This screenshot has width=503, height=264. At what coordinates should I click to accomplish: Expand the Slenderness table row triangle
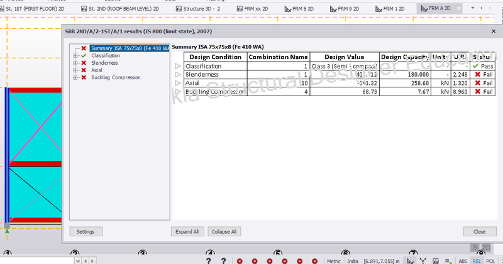coord(178,74)
